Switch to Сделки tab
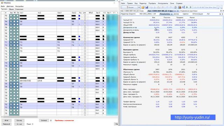Screen dimensions: 224x126 [185, 14]
